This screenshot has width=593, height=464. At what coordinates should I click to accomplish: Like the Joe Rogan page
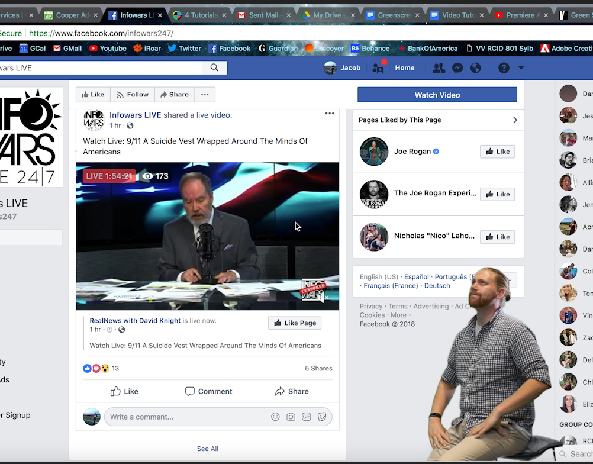click(497, 152)
